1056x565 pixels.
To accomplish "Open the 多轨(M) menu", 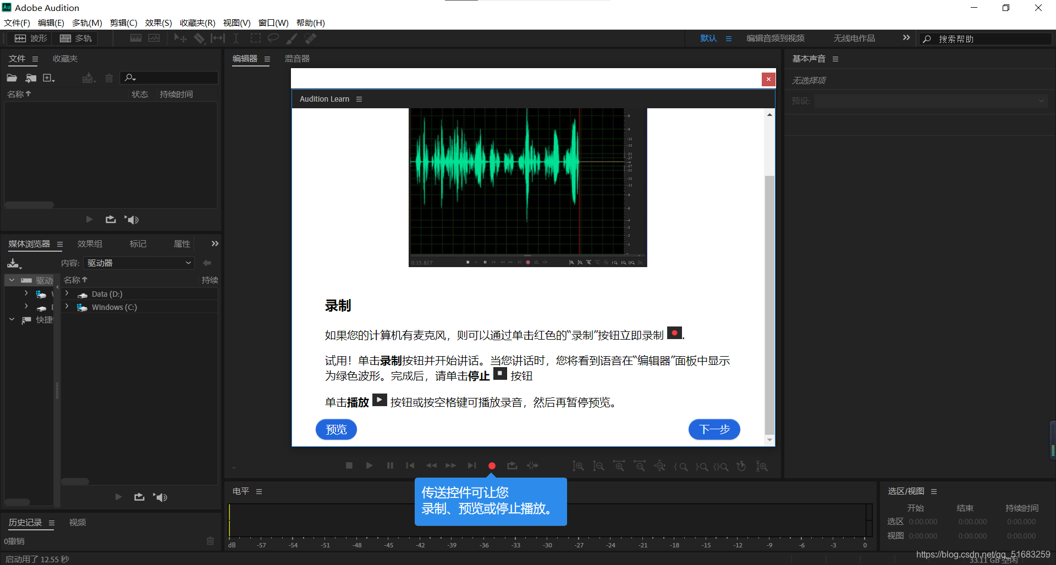I will click(x=87, y=23).
